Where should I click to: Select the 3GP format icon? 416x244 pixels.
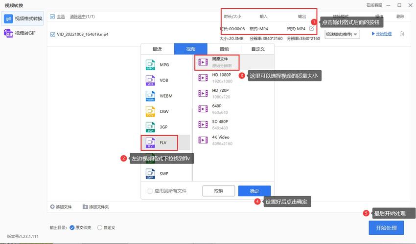(150, 127)
